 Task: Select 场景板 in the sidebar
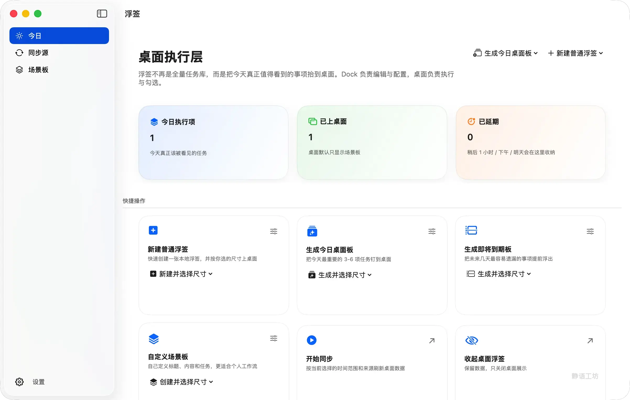click(38, 70)
